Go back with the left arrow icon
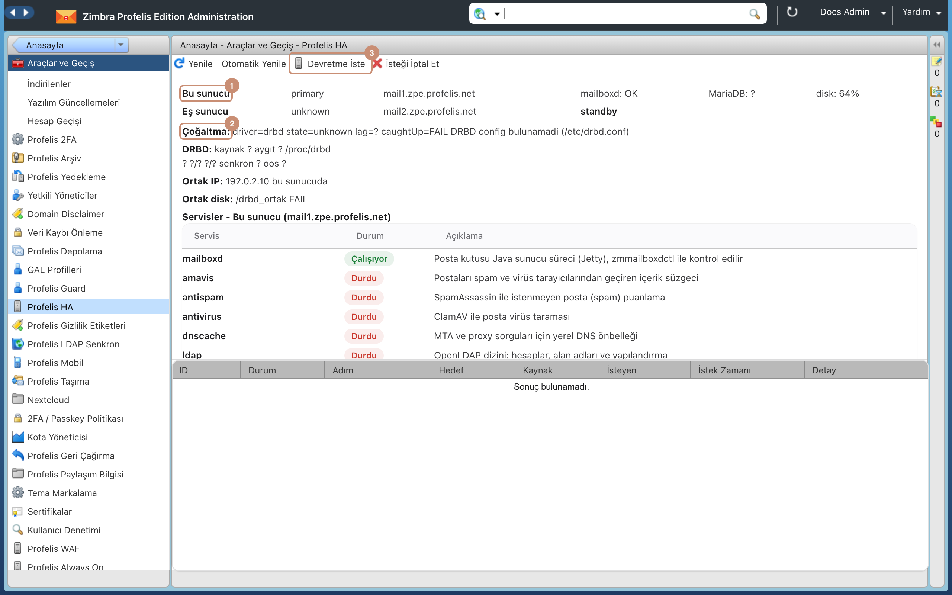The height and width of the screenshot is (595, 952). coord(13,12)
